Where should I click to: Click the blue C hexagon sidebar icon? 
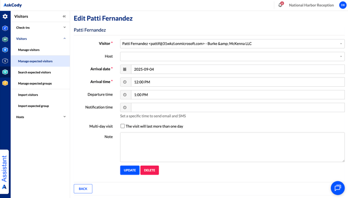click(x=5, y=28)
